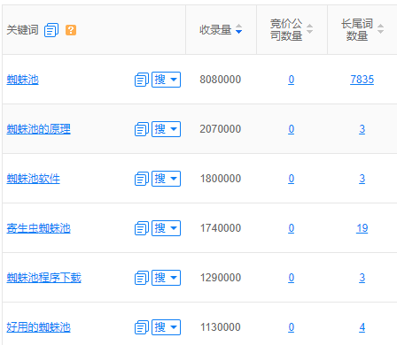Expand the 搜 dropdown for 蜘蛛池的原理

coord(166,129)
